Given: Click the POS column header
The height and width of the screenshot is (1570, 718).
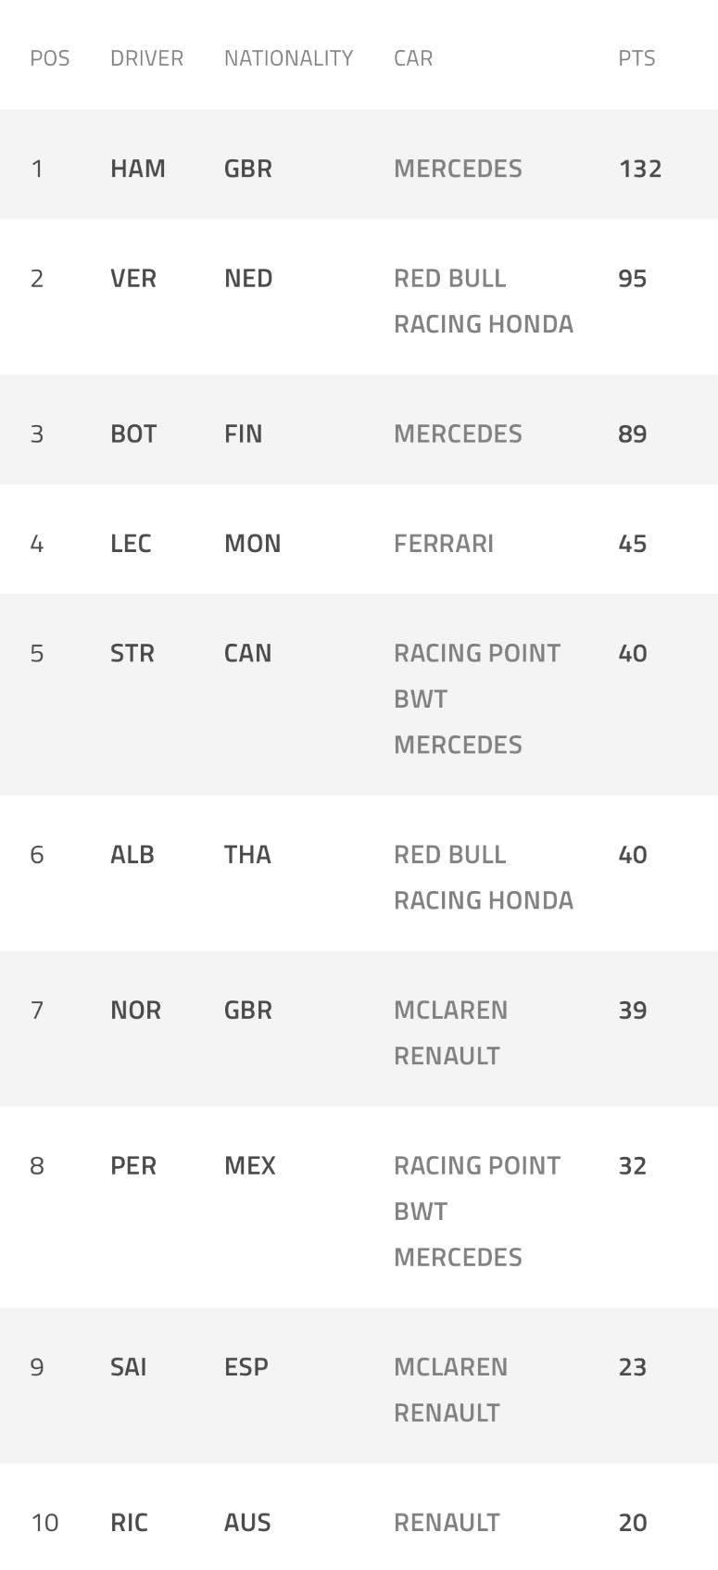Looking at the screenshot, I should coord(50,58).
